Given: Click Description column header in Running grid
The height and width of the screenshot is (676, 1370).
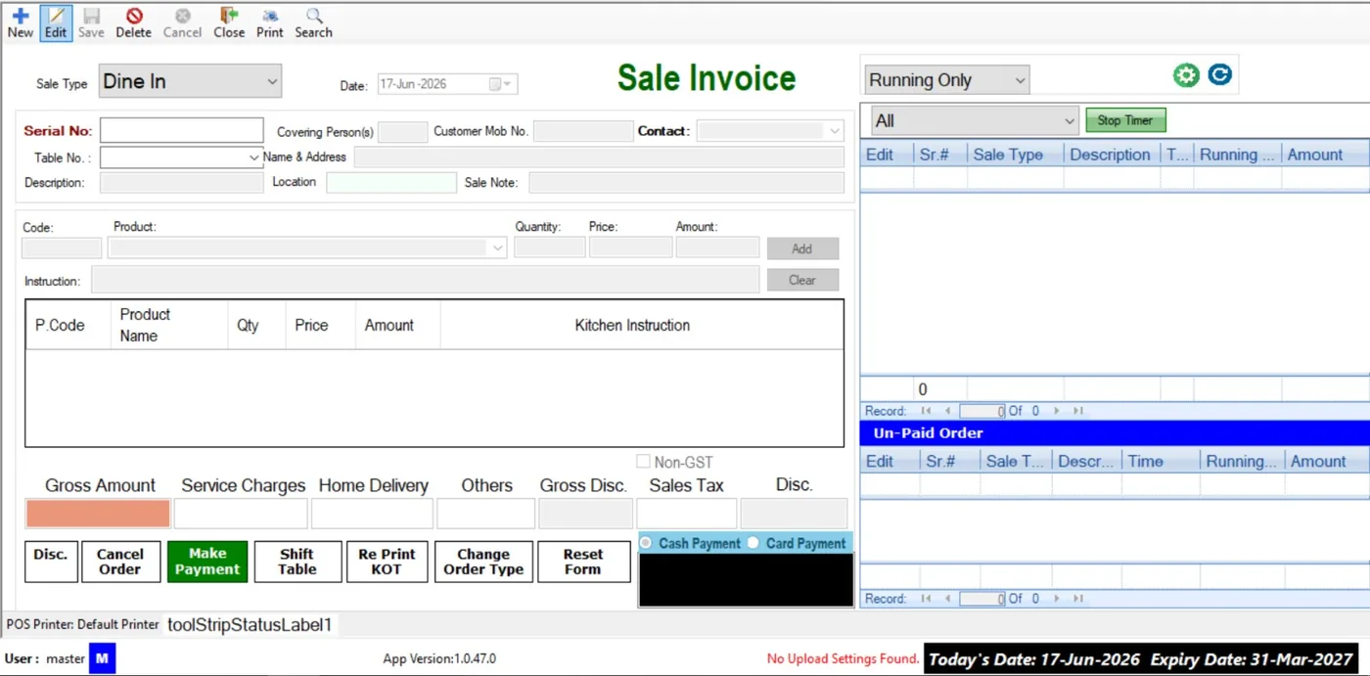Looking at the screenshot, I should [1112, 155].
